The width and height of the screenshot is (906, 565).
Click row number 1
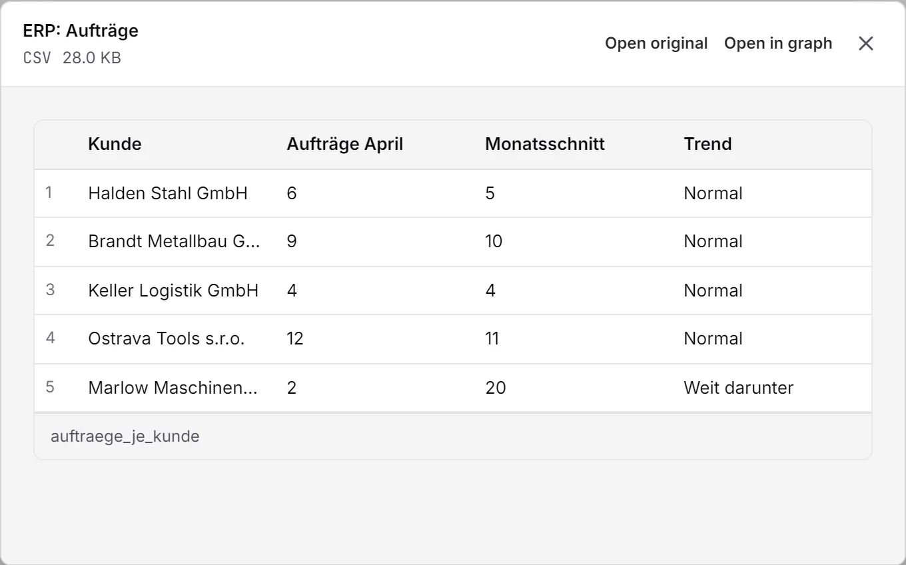tap(49, 193)
